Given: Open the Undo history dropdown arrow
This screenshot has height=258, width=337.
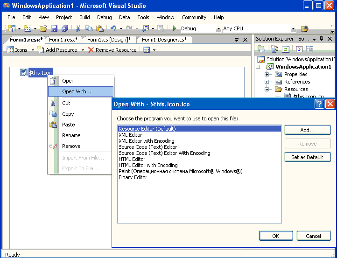Looking at the screenshot, I should click(121, 28).
